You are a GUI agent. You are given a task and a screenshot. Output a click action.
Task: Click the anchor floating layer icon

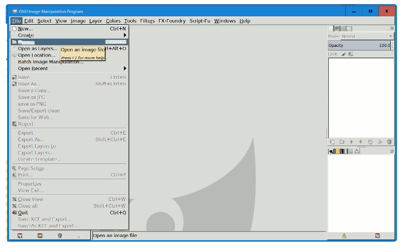coord(379,142)
